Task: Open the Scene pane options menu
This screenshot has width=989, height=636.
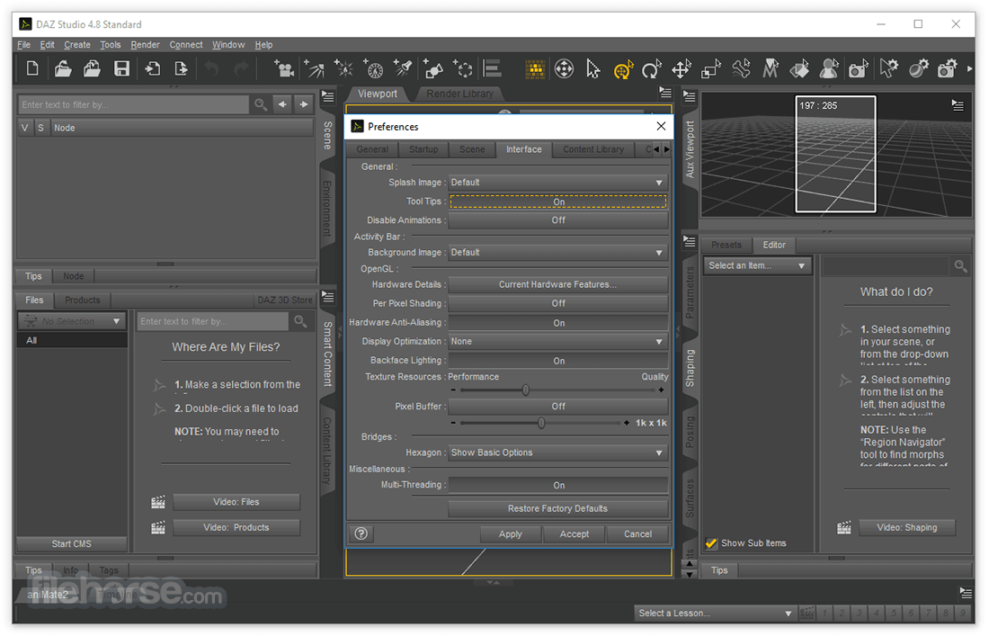Action: point(328,96)
